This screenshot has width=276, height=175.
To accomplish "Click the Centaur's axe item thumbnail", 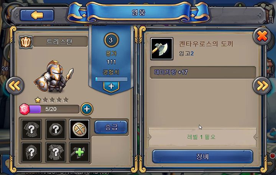I will (x=162, y=49).
